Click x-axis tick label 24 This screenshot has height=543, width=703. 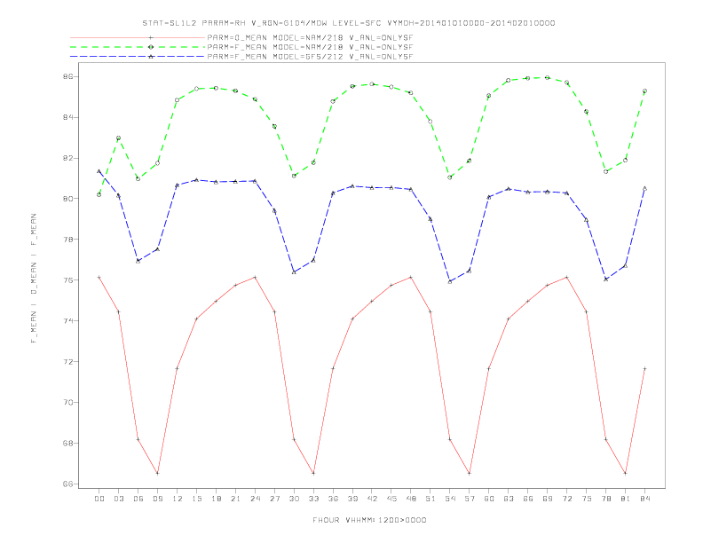pyautogui.click(x=255, y=499)
